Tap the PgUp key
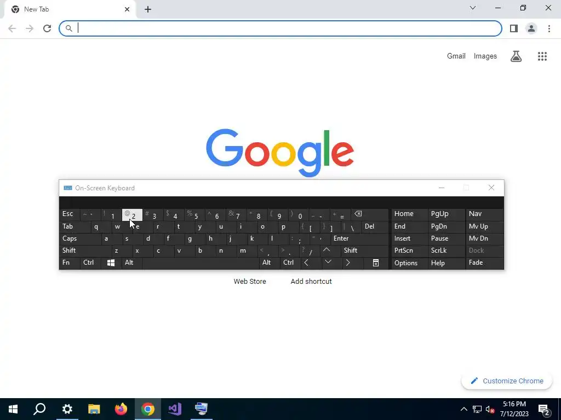The width and height of the screenshot is (561, 420). [446, 214]
